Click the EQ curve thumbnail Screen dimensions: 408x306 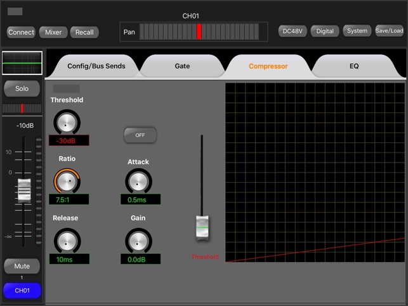pos(22,63)
